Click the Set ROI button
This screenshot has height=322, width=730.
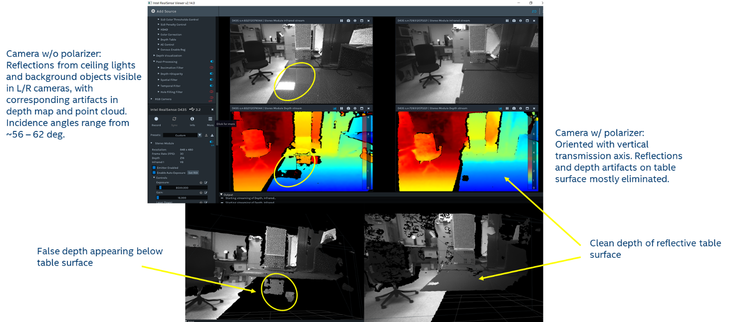click(x=193, y=173)
